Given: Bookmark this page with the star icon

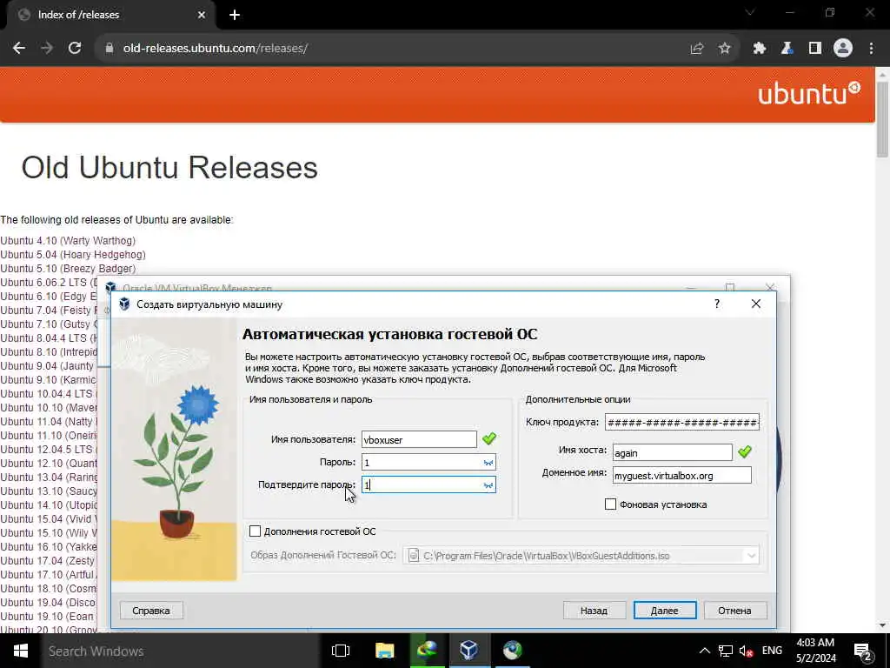Looking at the screenshot, I should (724, 49).
